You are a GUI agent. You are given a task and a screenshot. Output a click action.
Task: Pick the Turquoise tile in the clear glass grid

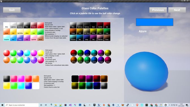pos(7,38)
